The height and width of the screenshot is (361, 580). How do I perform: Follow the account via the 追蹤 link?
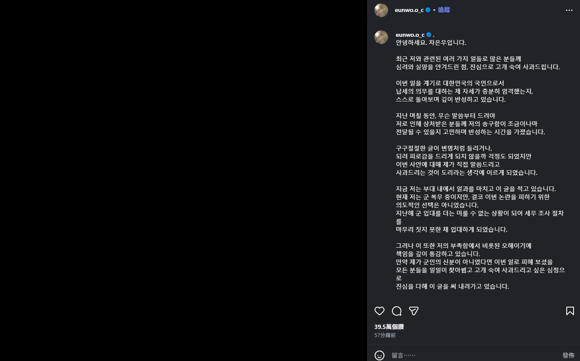pyautogui.click(x=444, y=10)
